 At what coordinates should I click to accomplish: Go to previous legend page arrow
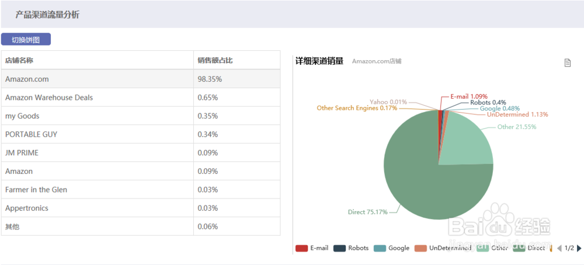[559, 248]
